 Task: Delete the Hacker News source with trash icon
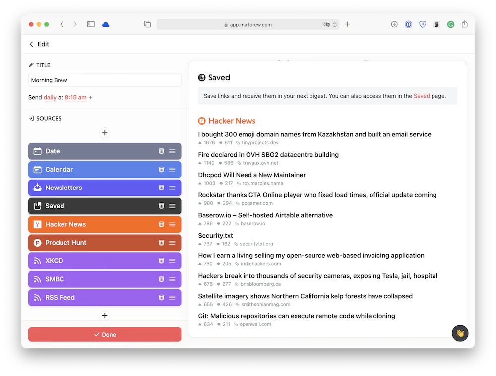click(x=161, y=224)
